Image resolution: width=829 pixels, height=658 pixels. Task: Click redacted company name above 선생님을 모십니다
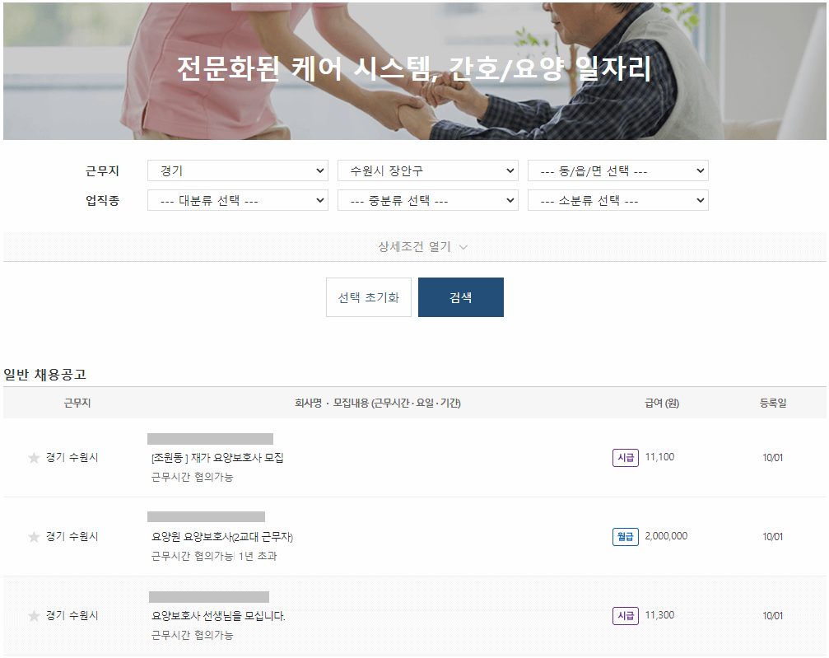pyautogui.click(x=209, y=597)
